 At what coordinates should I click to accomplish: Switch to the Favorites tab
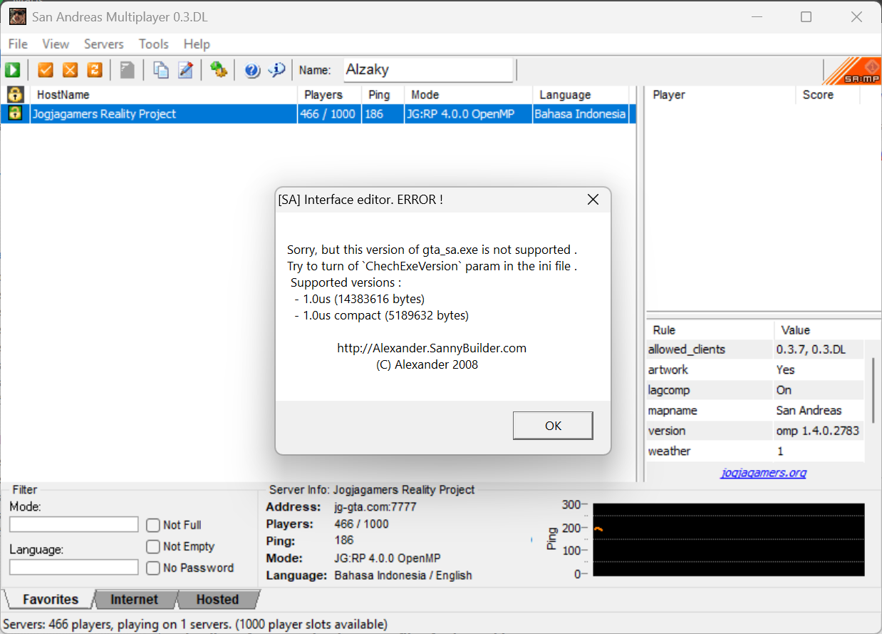50,599
